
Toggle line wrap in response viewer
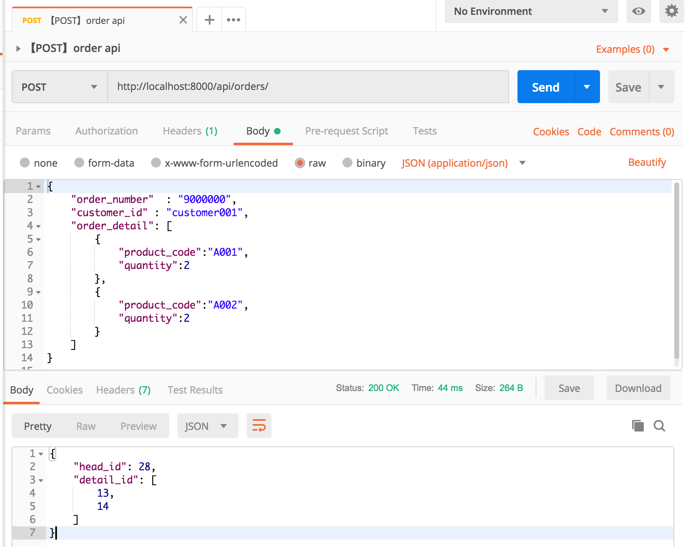[259, 426]
